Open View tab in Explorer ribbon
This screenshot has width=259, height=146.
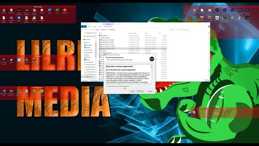tap(100, 26)
